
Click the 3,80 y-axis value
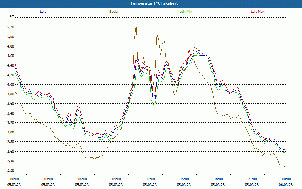point(11,94)
